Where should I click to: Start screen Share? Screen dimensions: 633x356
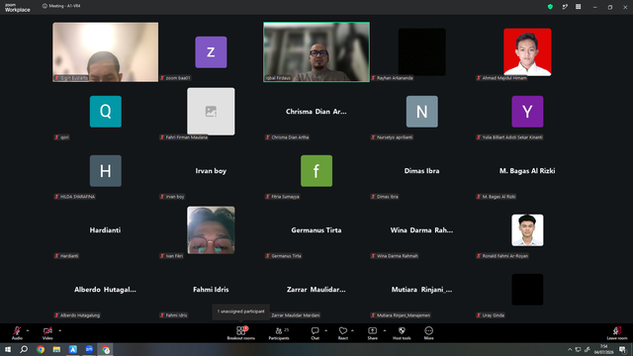pyautogui.click(x=372, y=333)
